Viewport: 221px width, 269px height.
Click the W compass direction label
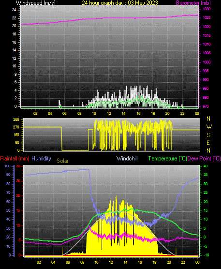click(x=209, y=127)
